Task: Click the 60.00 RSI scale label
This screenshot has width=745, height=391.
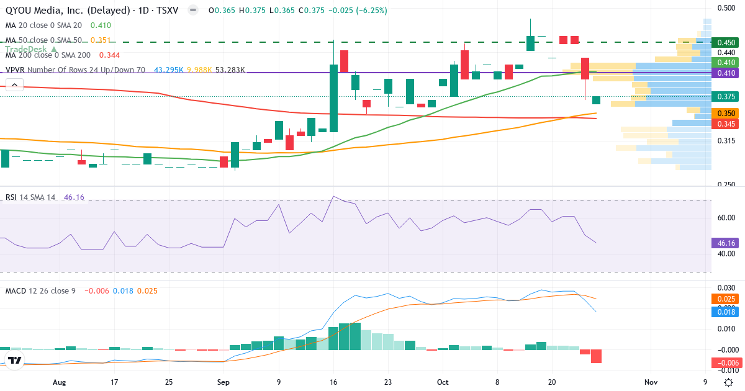Action: pos(726,218)
